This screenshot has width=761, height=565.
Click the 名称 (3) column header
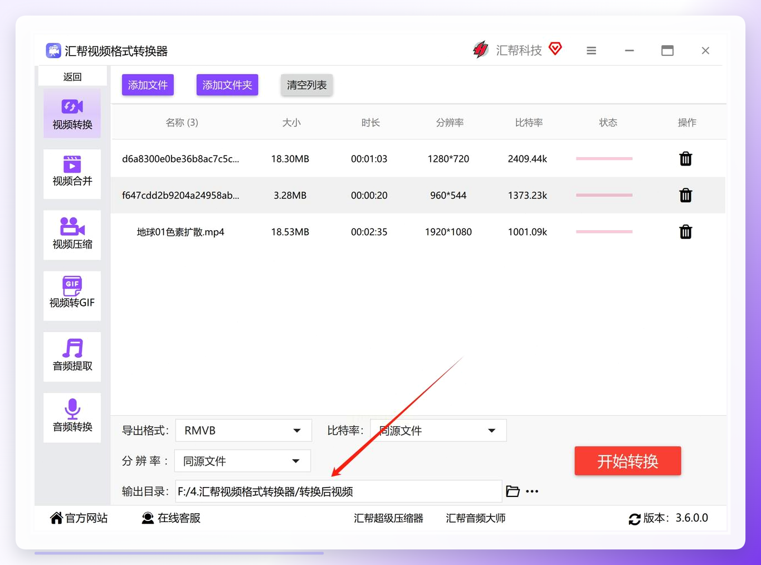point(182,123)
